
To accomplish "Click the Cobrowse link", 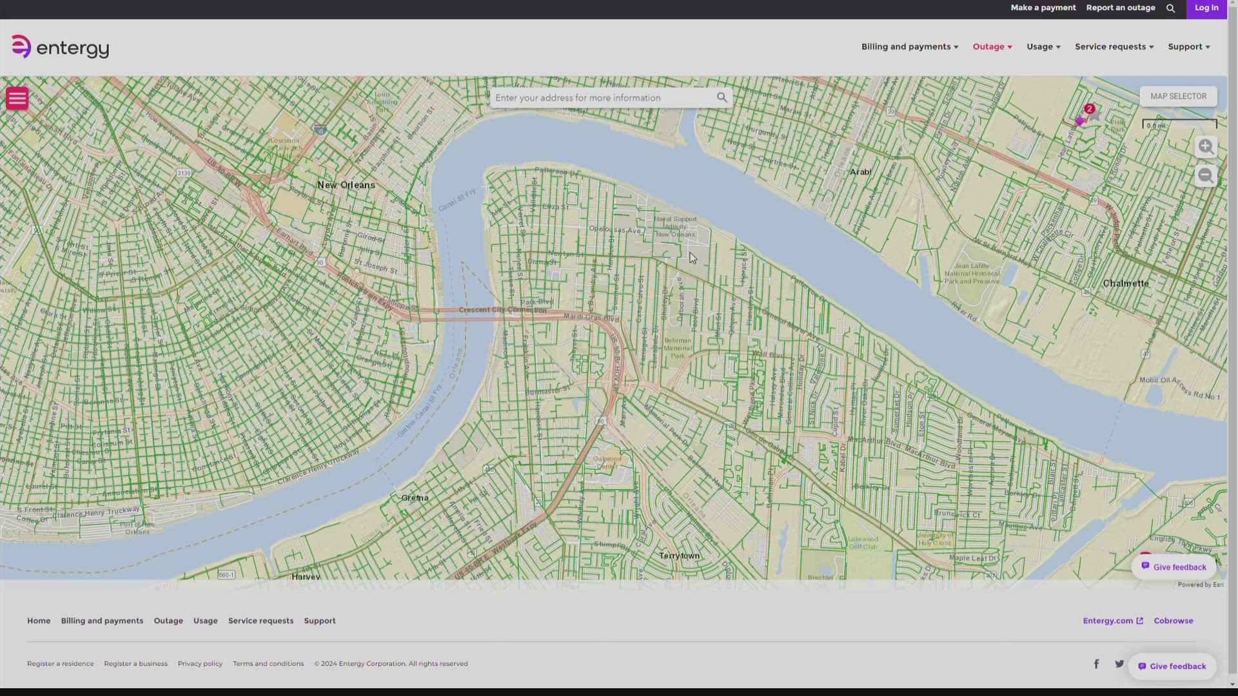I will [x=1173, y=621].
